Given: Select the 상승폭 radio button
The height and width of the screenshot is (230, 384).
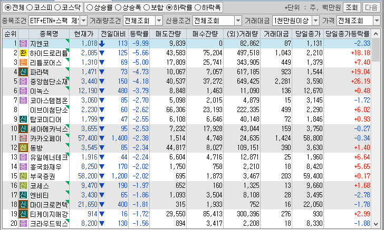Looking at the screenshot, I should click(118, 7).
